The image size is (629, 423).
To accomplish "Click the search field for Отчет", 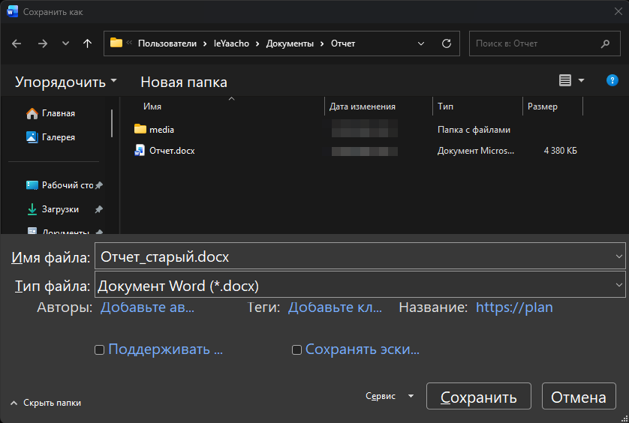I will click(544, 43).
